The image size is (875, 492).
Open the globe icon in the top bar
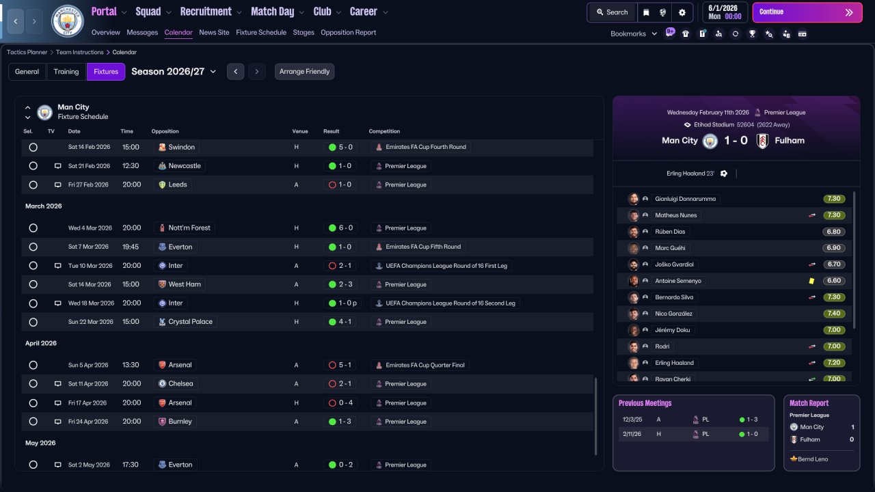(663, 12)
